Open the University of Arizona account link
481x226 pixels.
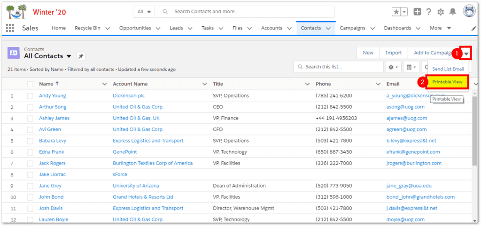(136, 186)
